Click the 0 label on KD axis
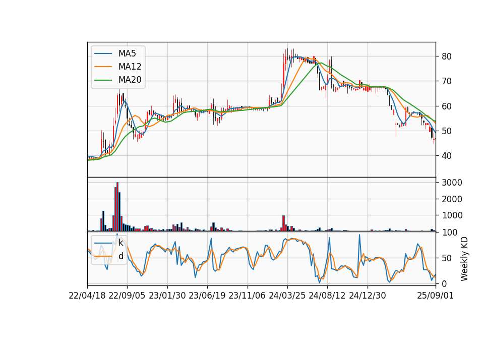484x348 pixels. (444, 283)
